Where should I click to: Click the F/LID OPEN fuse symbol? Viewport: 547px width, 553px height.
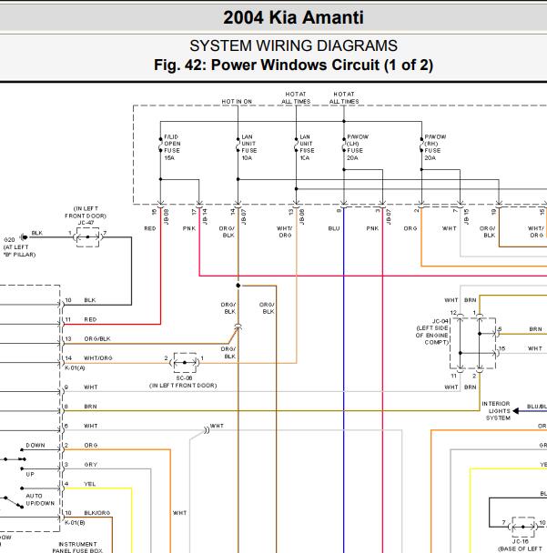pyautogui.click(x=160, y=144)
